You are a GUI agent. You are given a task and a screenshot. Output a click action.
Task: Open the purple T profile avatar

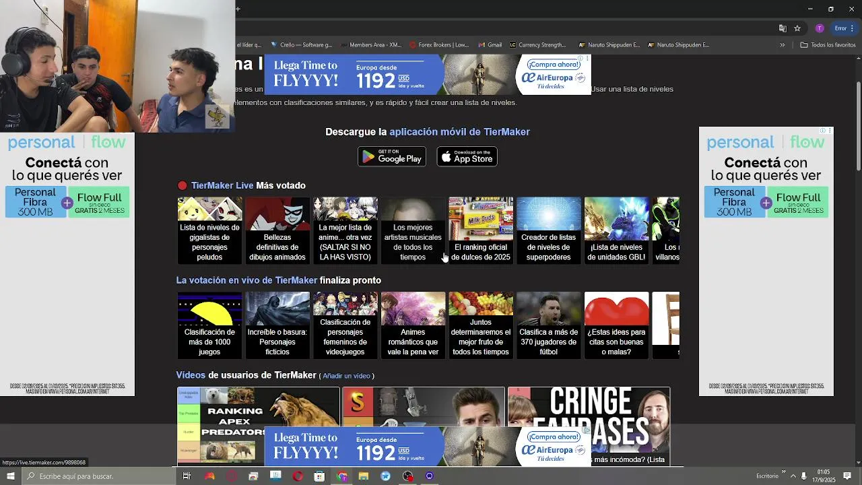pyautogui.click(x=820, y=28)
